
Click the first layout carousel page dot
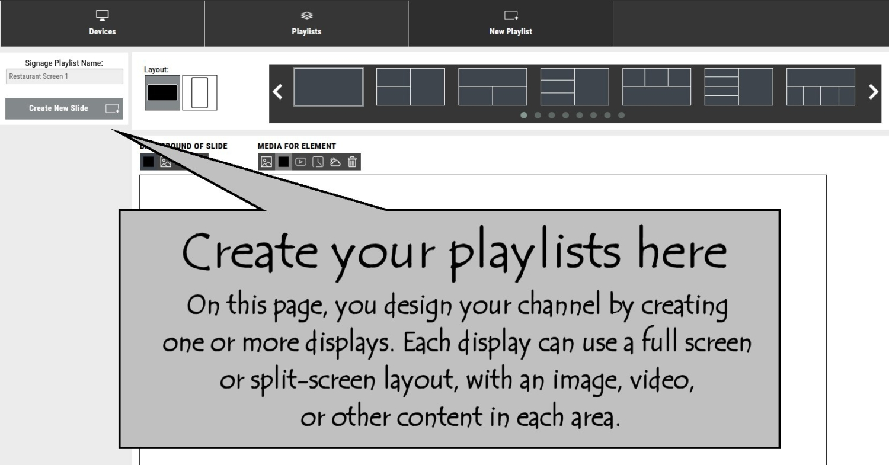pos(524,116)
